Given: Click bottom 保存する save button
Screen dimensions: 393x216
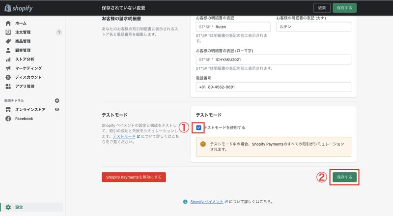Looking at the screenshot, I should coord(344,177).
